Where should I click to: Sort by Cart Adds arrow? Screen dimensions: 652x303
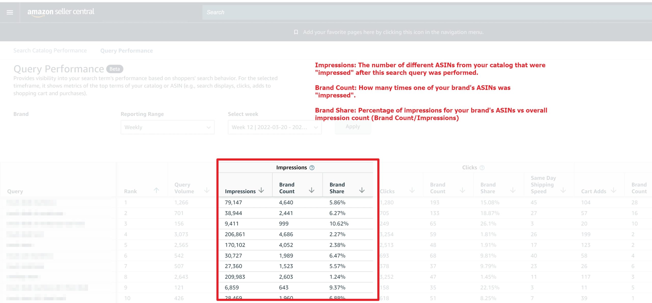click(614, 190)
